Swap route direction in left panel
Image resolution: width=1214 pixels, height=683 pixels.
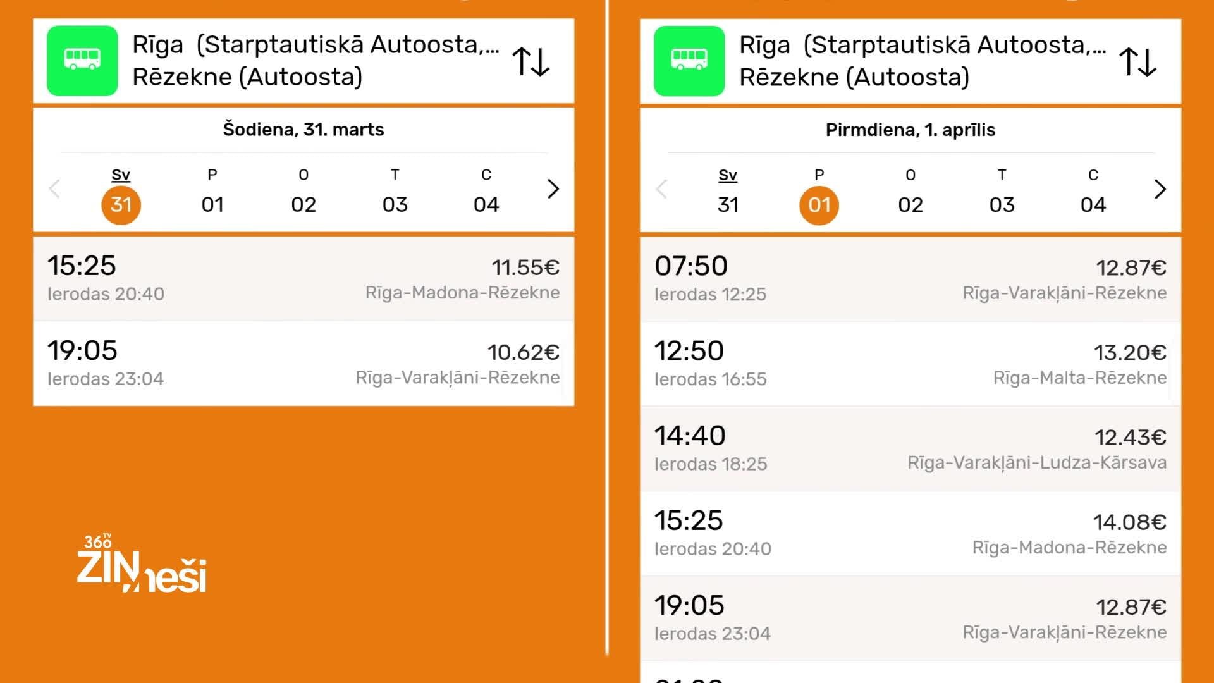530,61
